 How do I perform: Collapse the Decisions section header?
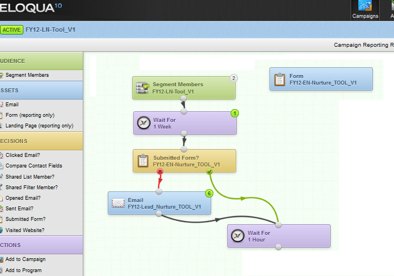pos(41,141)
